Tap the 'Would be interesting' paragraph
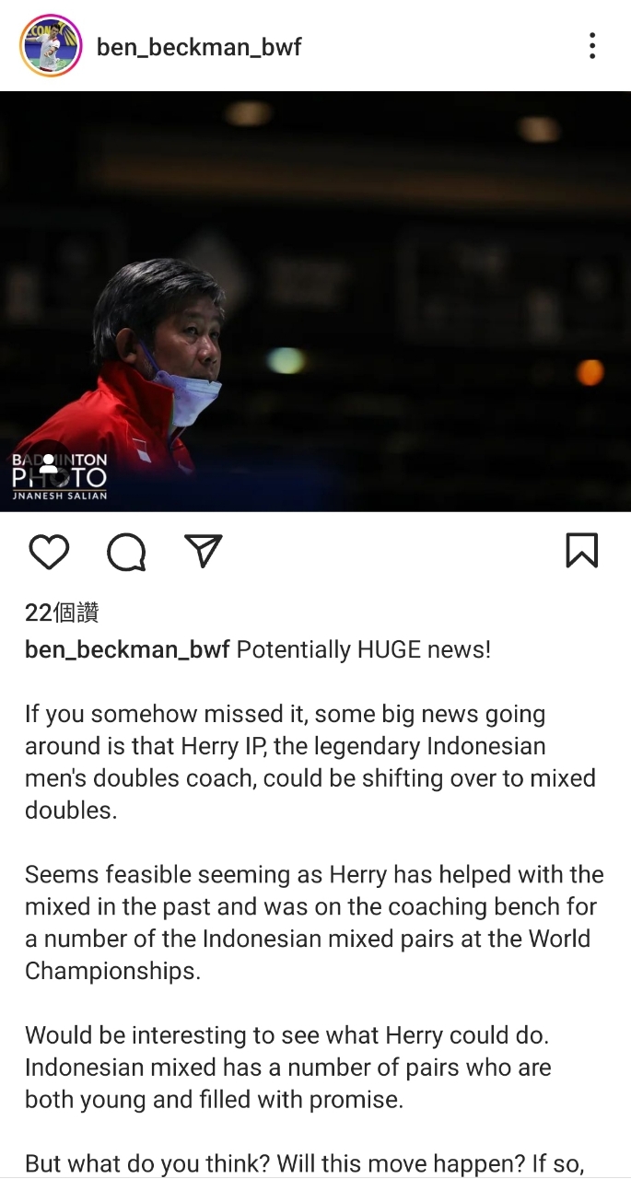The width and height of the screenshot is (631, 1179). pos(288,1068)
